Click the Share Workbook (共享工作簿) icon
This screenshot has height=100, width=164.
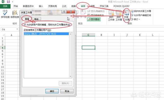[x=126, y=15]
